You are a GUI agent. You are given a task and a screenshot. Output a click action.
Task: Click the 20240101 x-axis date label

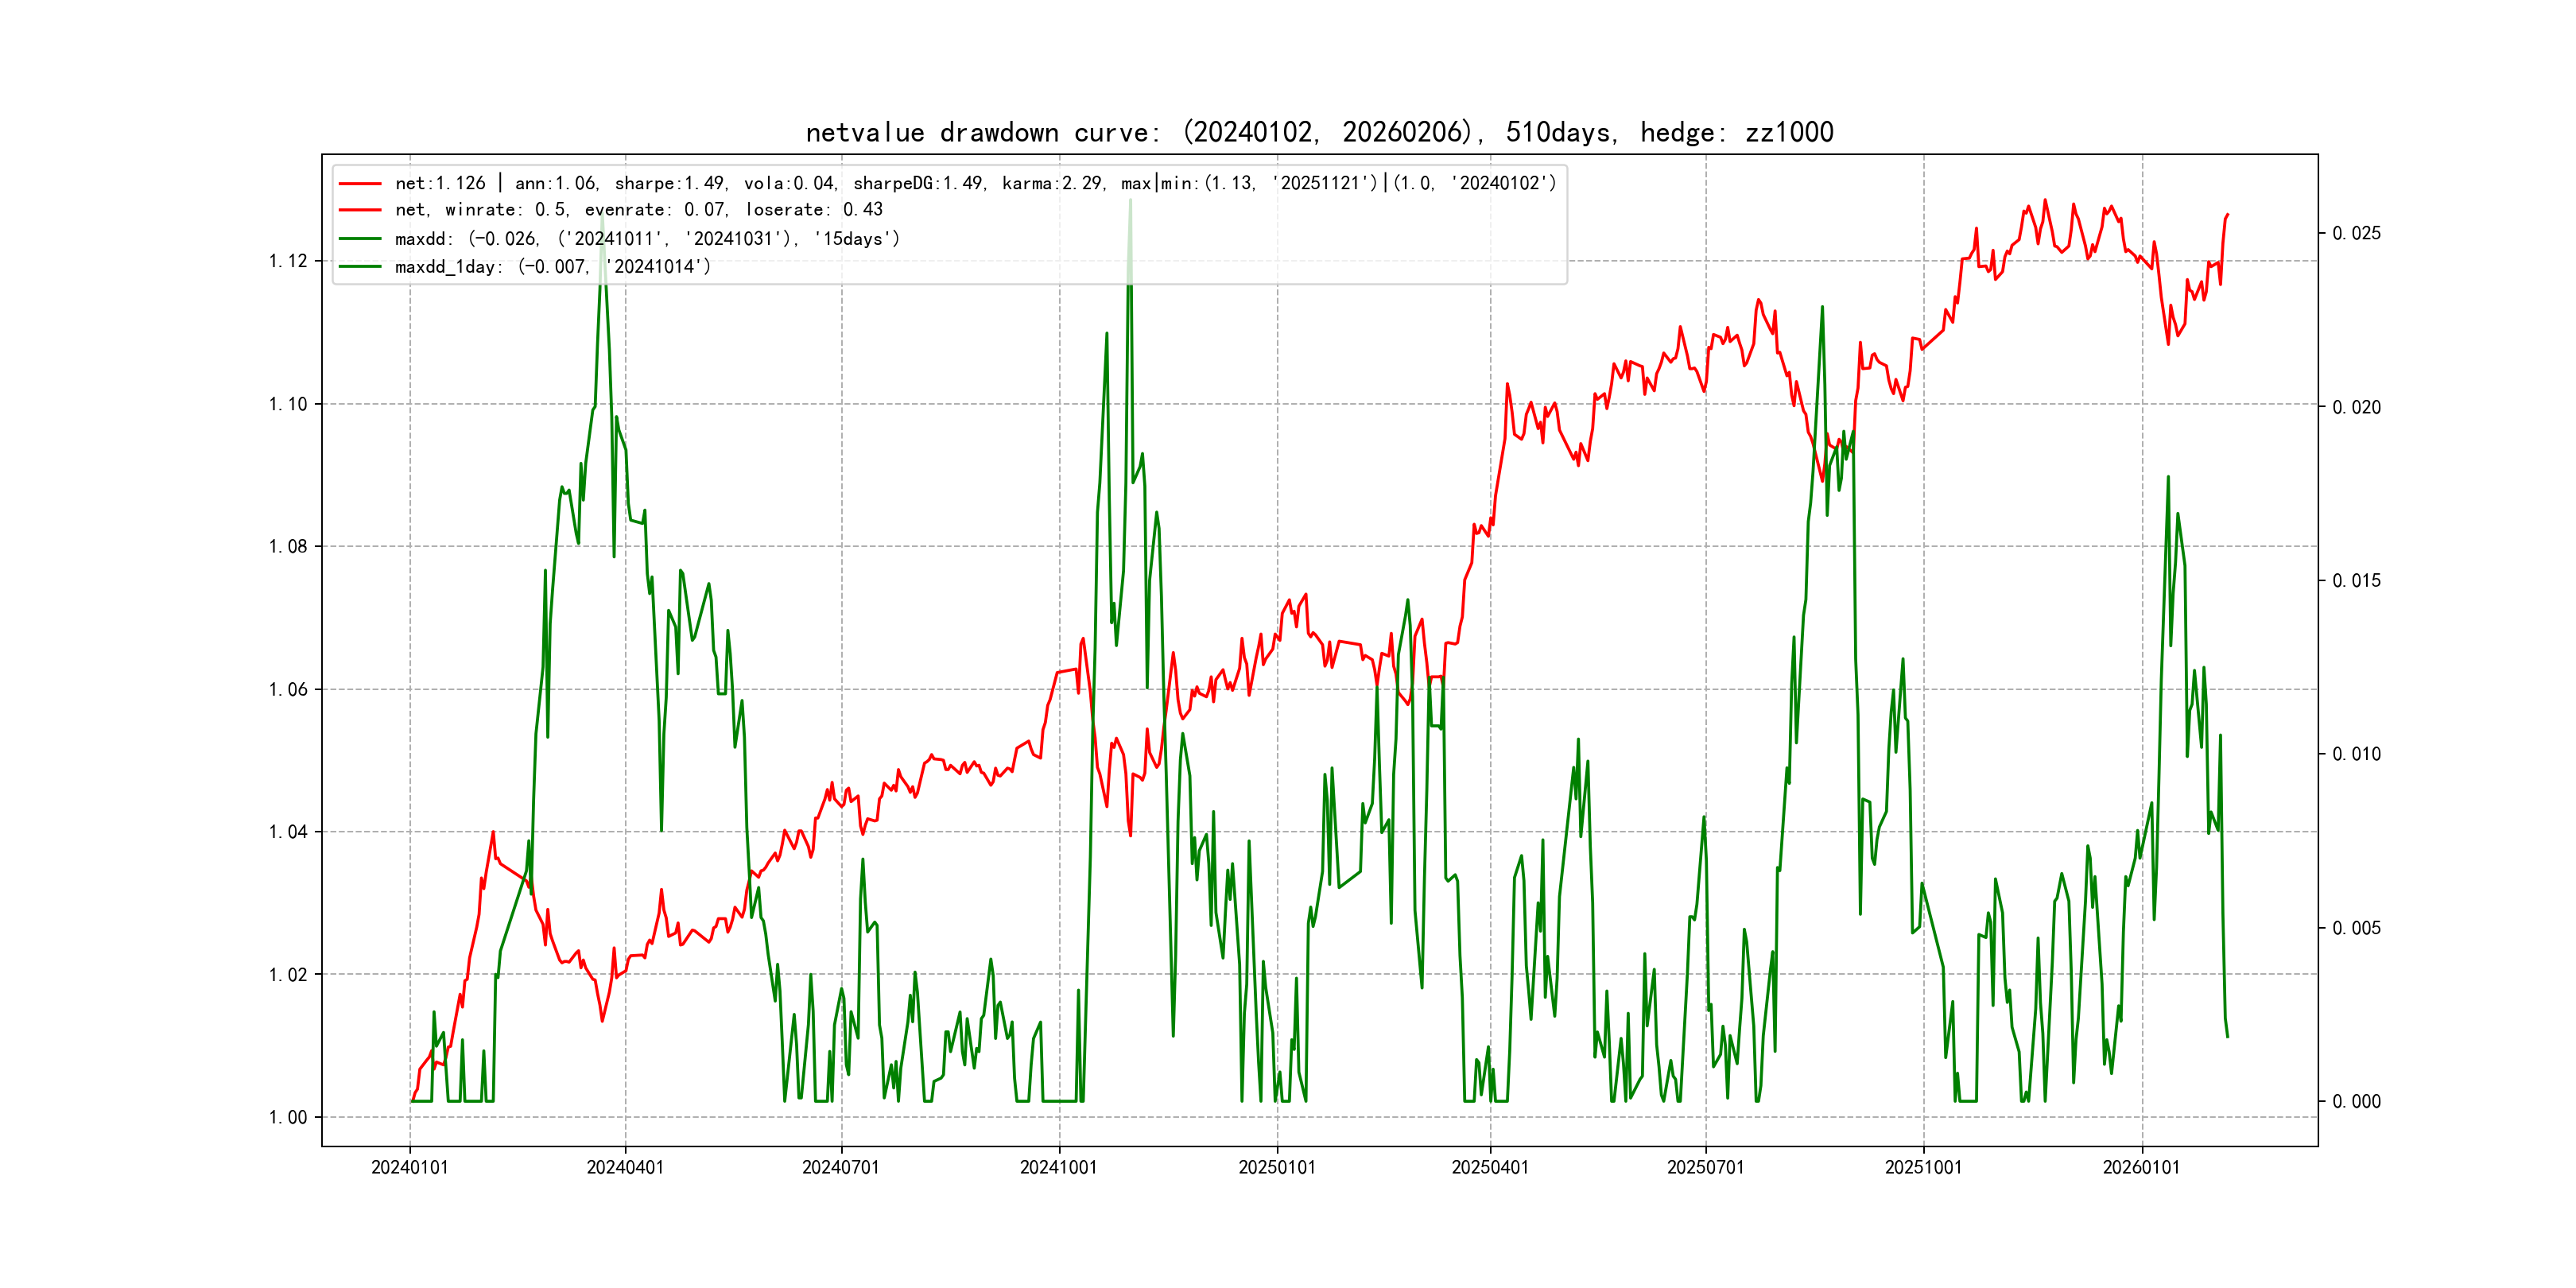pos(409,1168)
